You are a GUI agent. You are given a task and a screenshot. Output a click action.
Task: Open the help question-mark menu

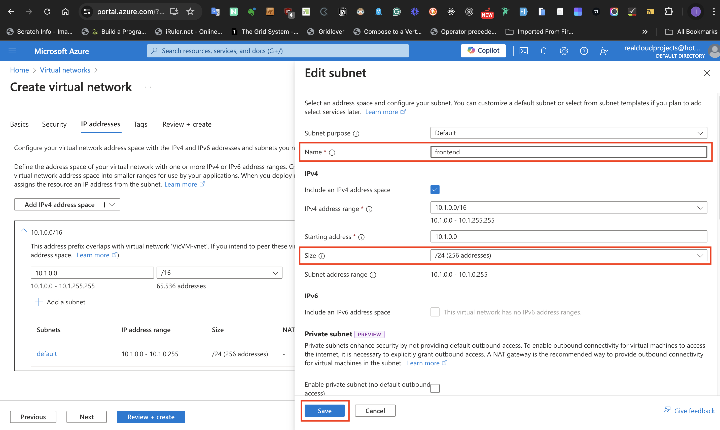coord(584,51)
